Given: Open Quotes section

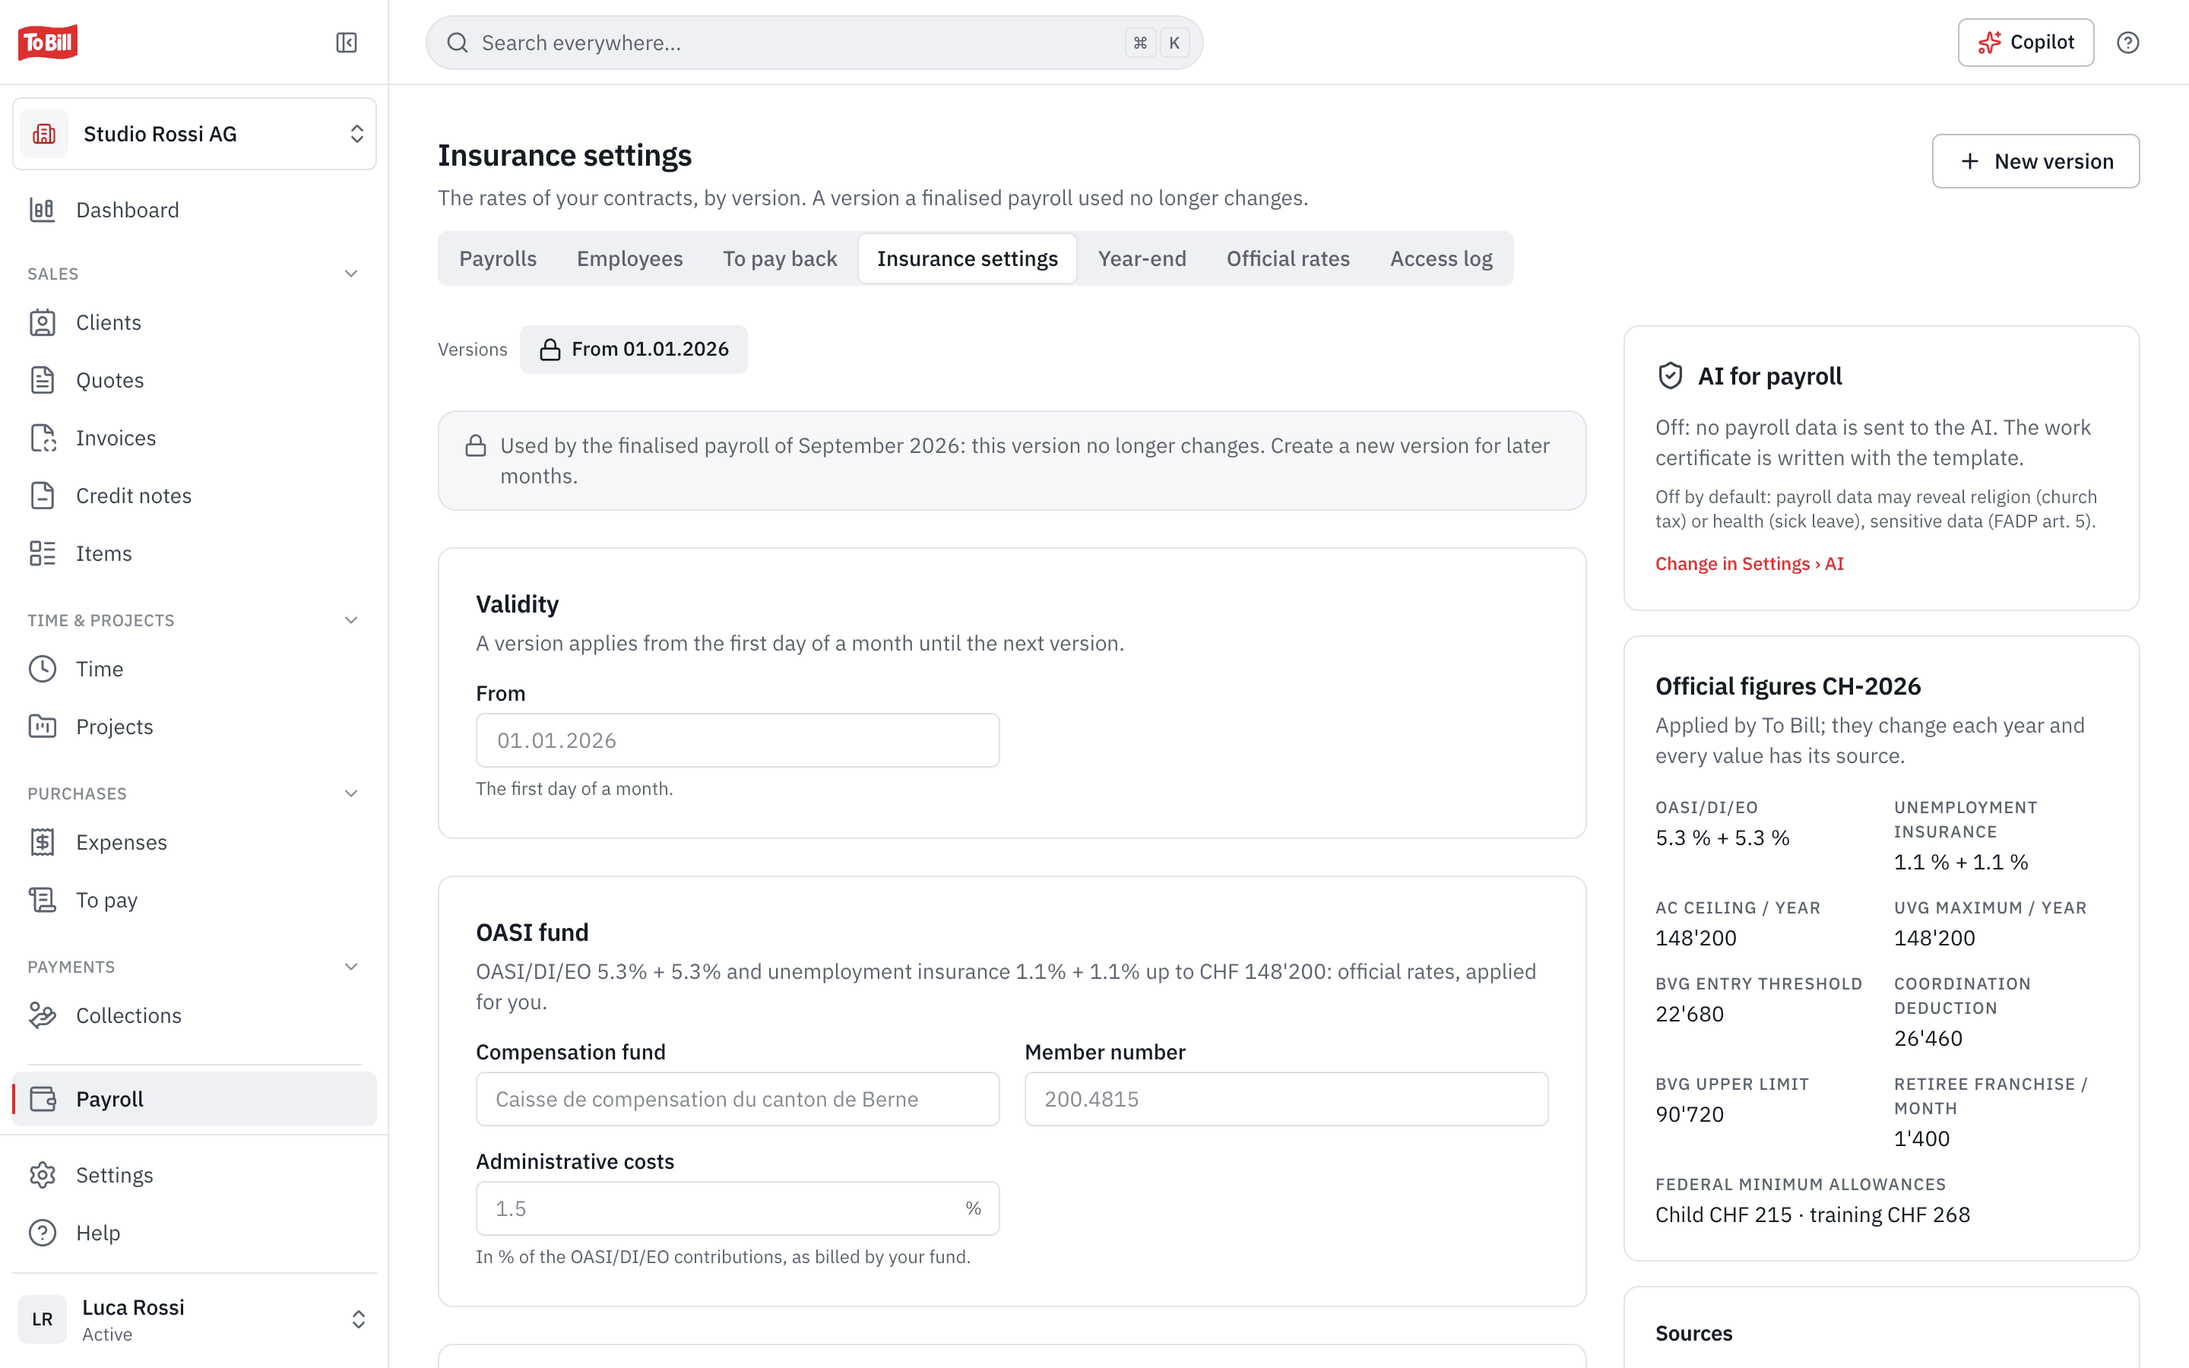Looking at the screenshot, I should (195, 380).
